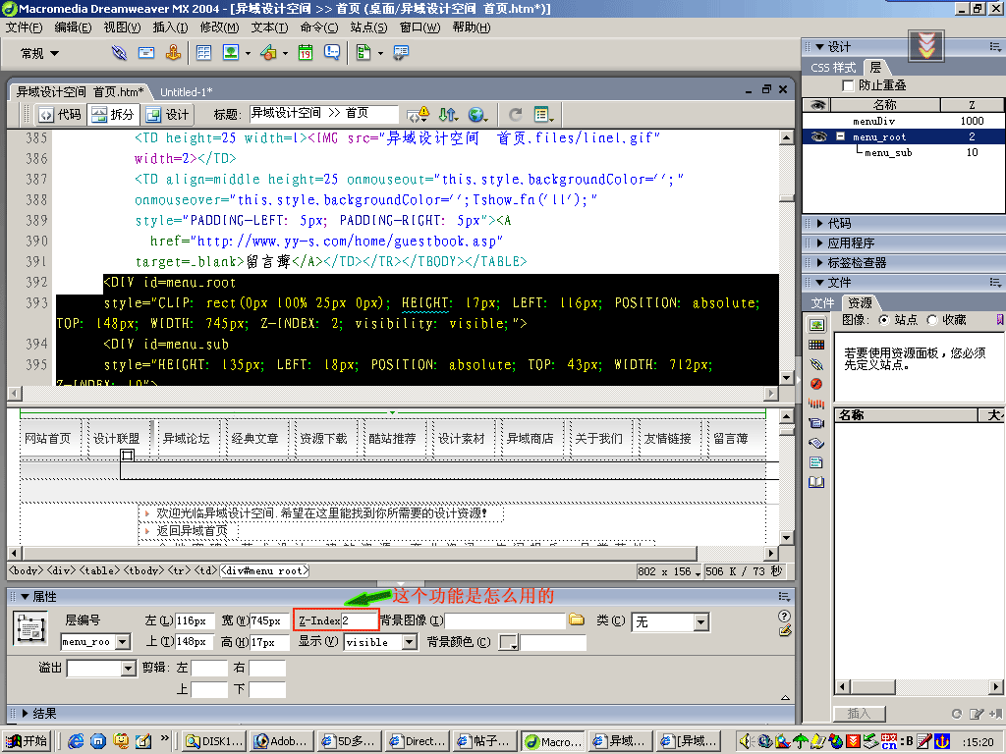Enable the 防止重叠 checkbox
The image size is (1006, 754).
[849, 85]
